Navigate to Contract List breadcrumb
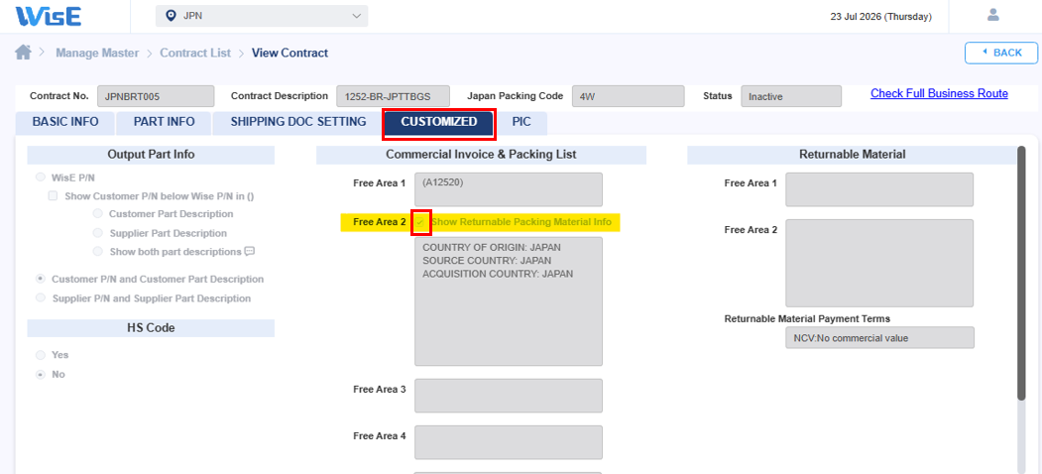Viewport: 1042px width, 474px height. click(195, 54)
